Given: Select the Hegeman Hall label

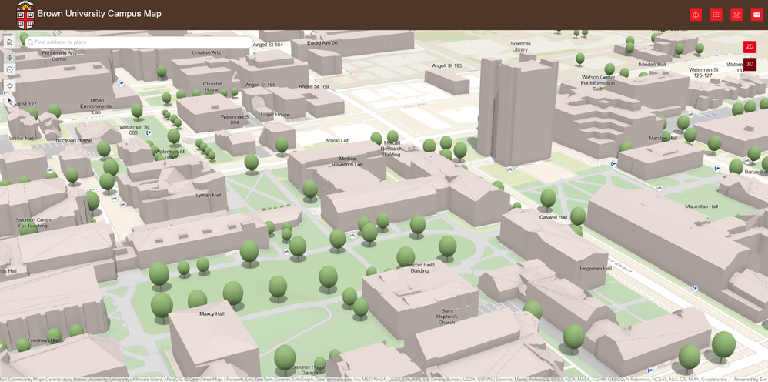Looking at the screenshot, I should (596, 269).
